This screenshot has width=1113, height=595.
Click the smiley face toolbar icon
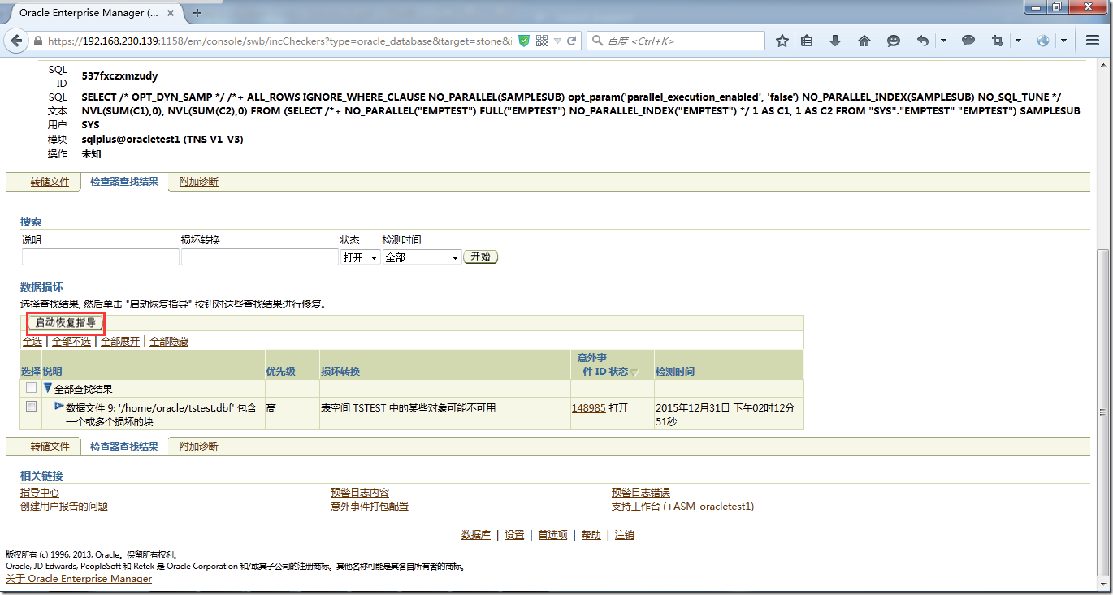[x=894, y=41]
